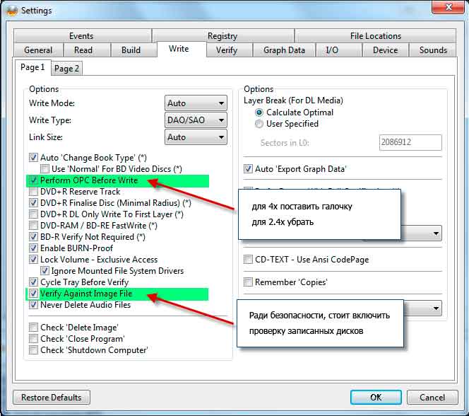Screen dimensions: 469x416
Task: Click the Settings window title icon
Action: [x=11, y=11]
